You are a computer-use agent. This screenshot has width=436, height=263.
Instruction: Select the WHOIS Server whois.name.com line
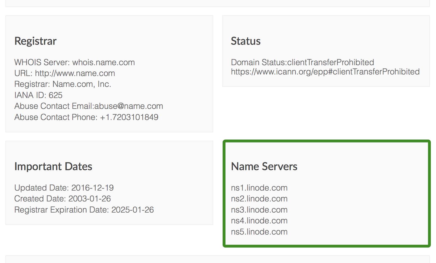tap(75, 62)
